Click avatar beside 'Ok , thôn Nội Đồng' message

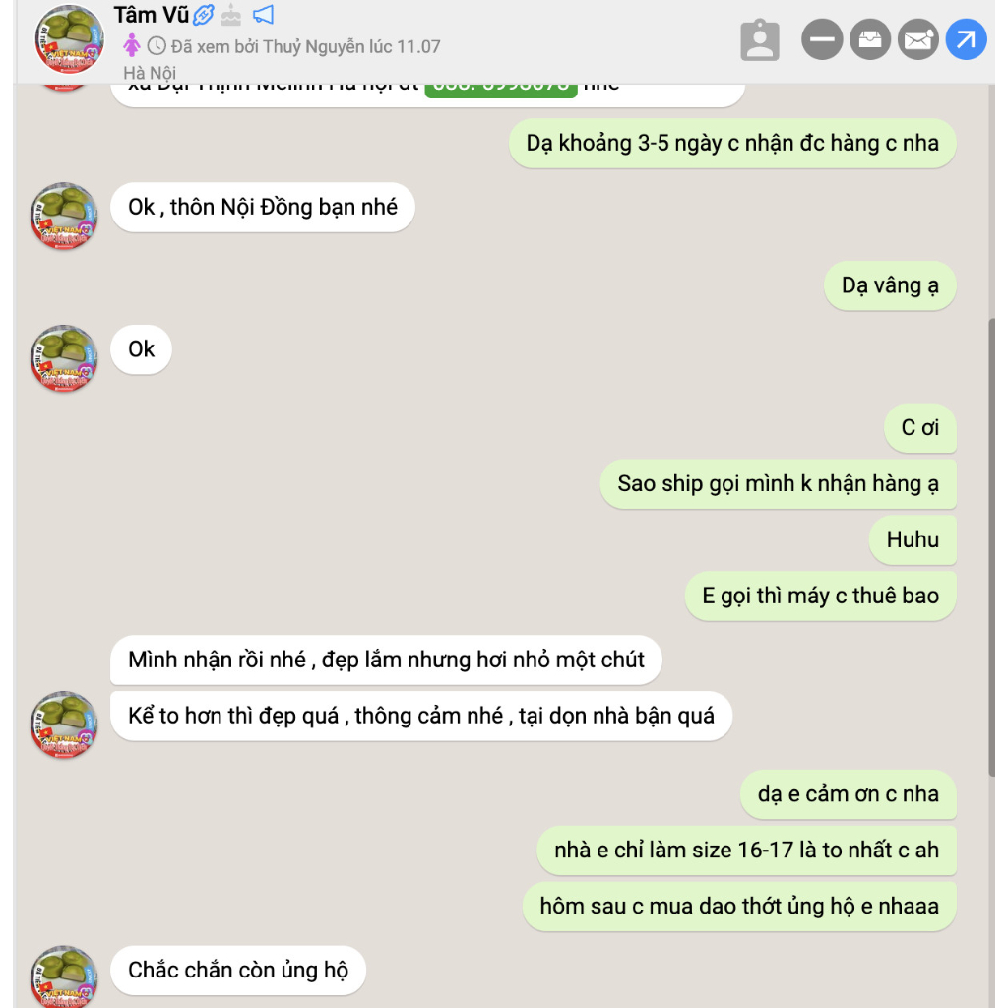[64, 216]
